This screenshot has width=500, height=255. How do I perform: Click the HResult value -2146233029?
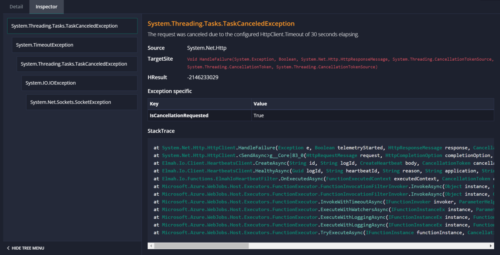pyautogui.click(x=203, y=77)
